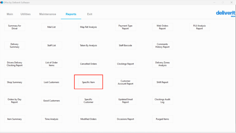Screen dimensions: 236x133
Task: Select the Reports tab
Action: [71, 14]
